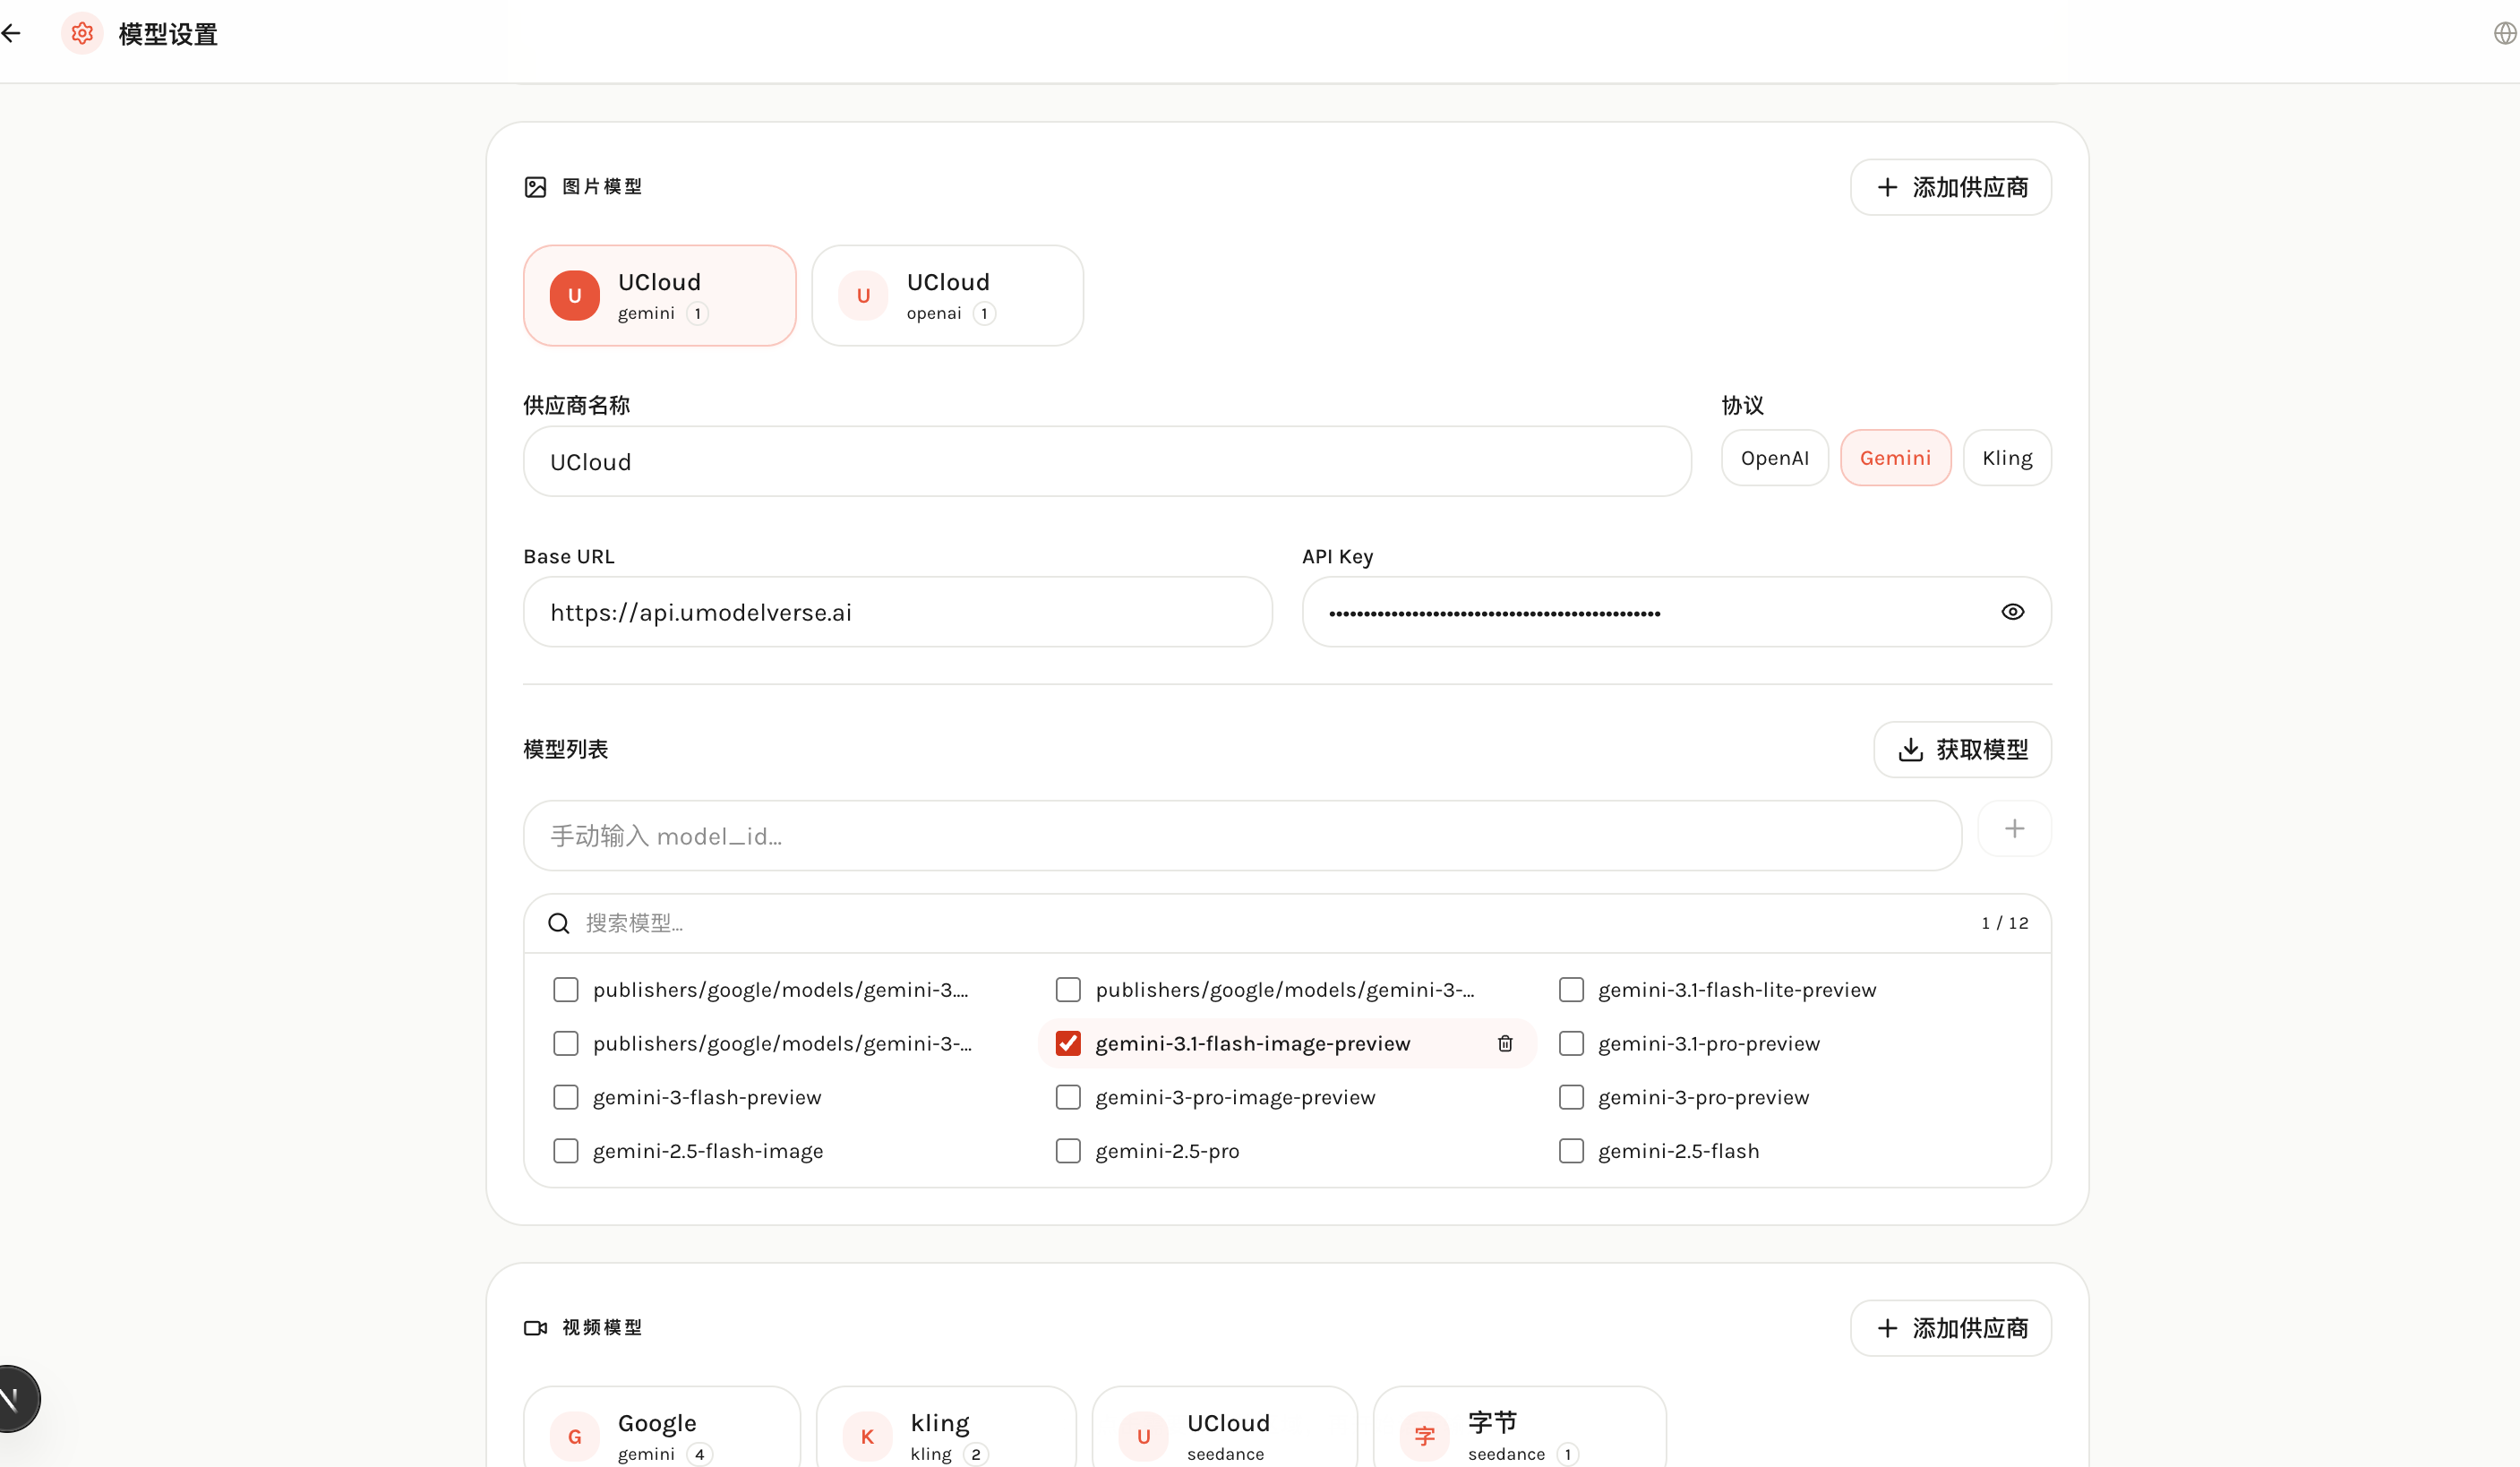Click the model settings gear icon
The image size is (2520, 1467).
[82, 33]
